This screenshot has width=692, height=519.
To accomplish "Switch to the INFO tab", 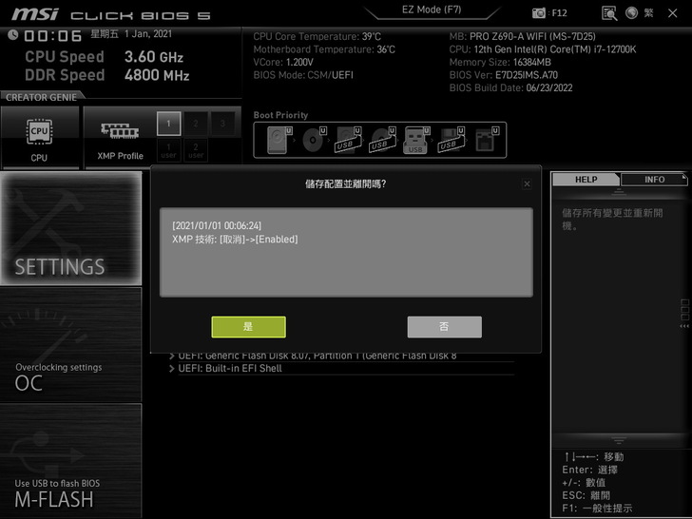I will click(654, 180).
